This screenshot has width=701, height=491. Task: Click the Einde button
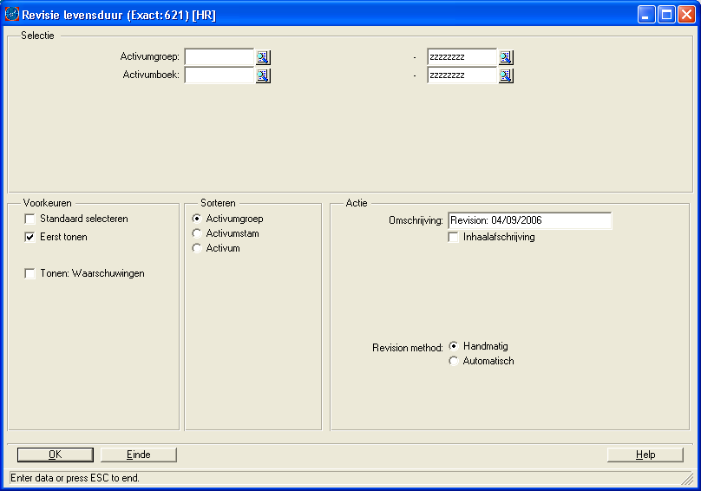click(x=139, y=455)
